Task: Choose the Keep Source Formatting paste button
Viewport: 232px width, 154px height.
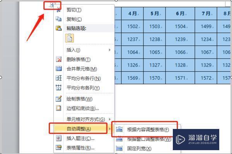Action: pyautogui.click(x=70, y=38)
